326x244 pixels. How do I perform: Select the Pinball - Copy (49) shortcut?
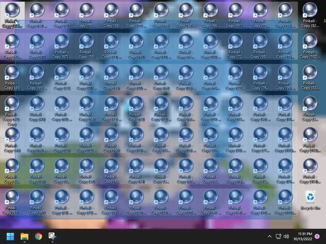pyautogui.click(x=37, y=109)
